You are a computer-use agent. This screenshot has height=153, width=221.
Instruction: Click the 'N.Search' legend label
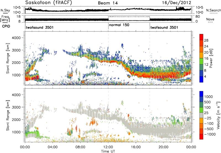[213, 10]
